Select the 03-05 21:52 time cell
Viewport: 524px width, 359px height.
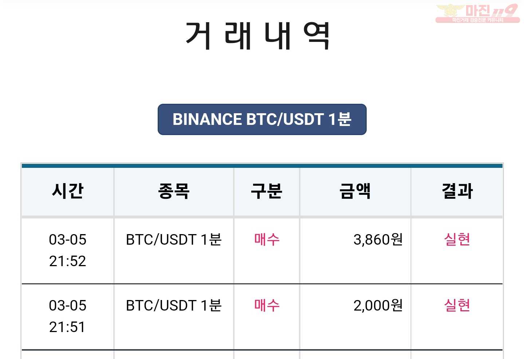tap(68, 250)
